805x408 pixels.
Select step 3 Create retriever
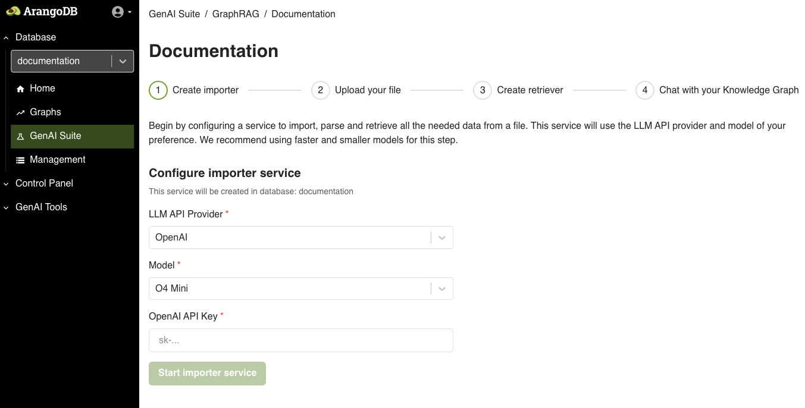click(x=518, y=90)
